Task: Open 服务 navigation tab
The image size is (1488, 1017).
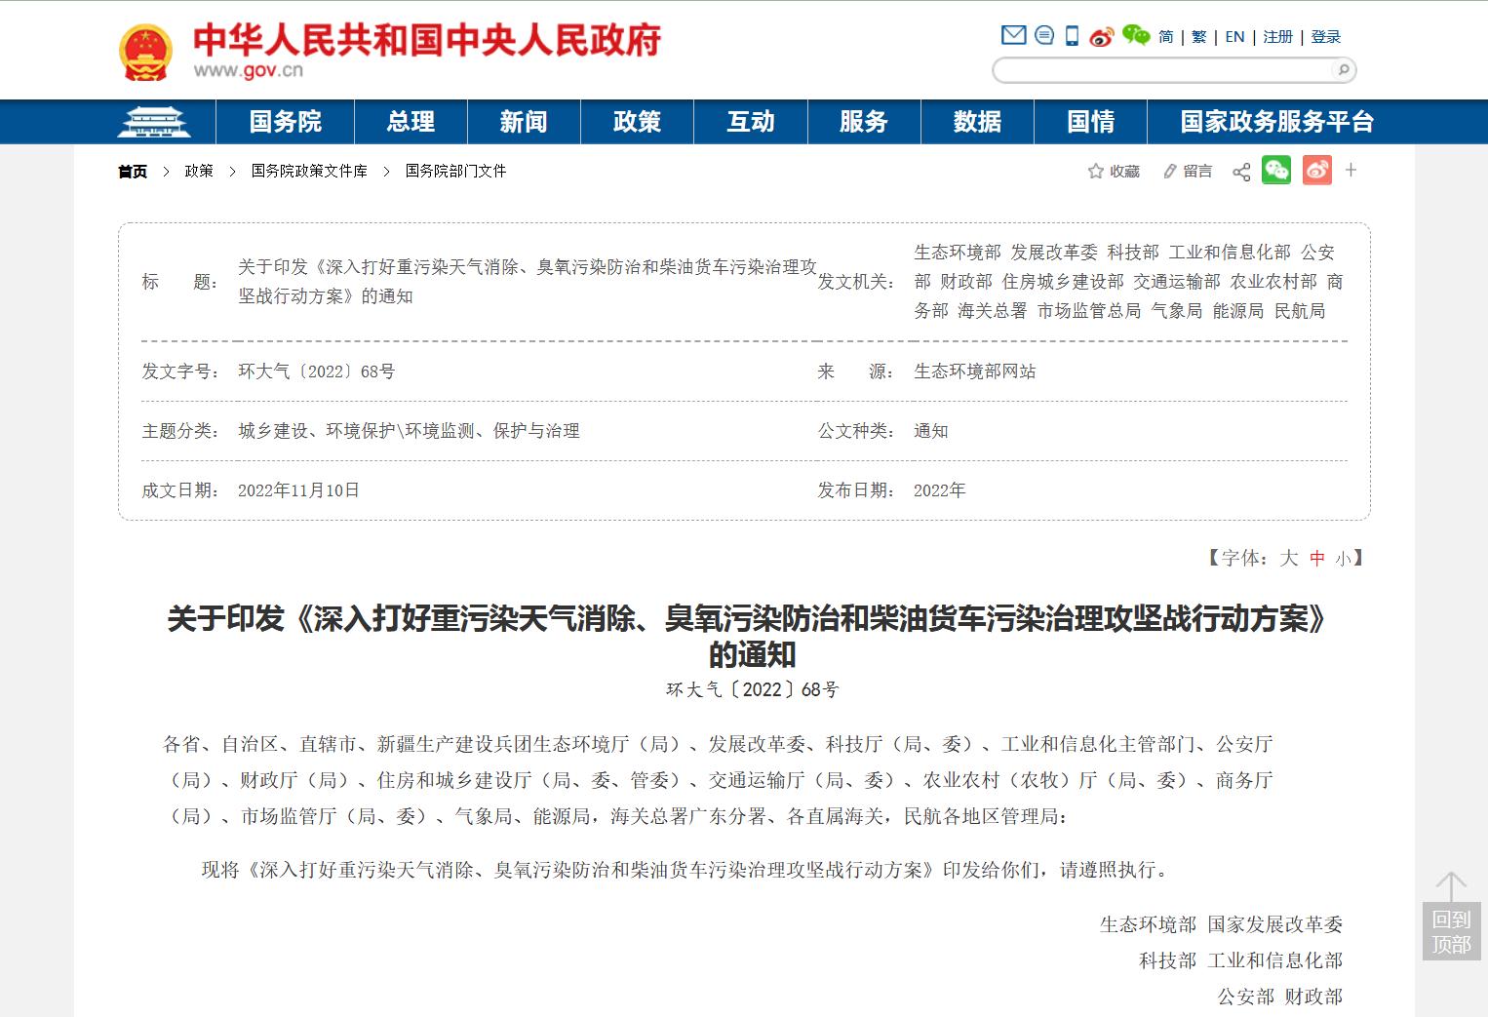Action: 864,122
